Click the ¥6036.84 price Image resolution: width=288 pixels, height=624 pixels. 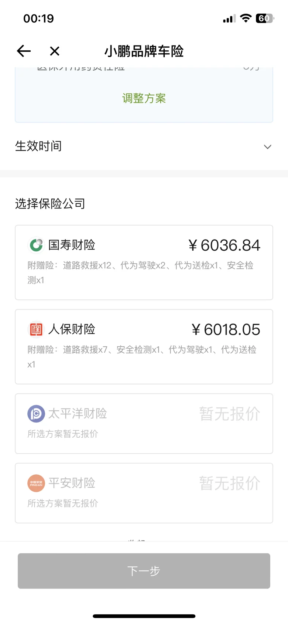pos(224,245)
